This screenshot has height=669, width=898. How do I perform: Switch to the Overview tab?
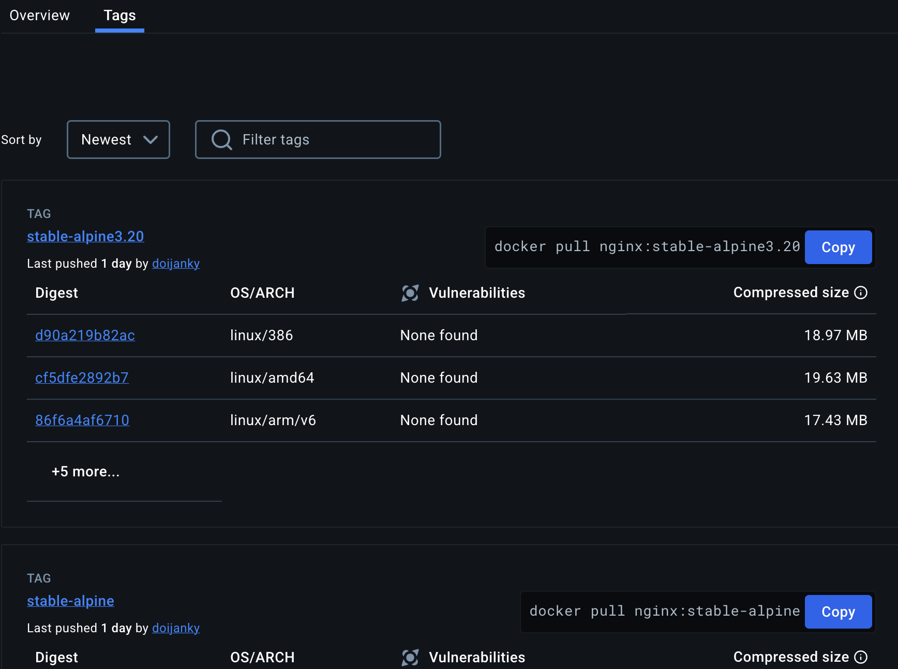39,16
